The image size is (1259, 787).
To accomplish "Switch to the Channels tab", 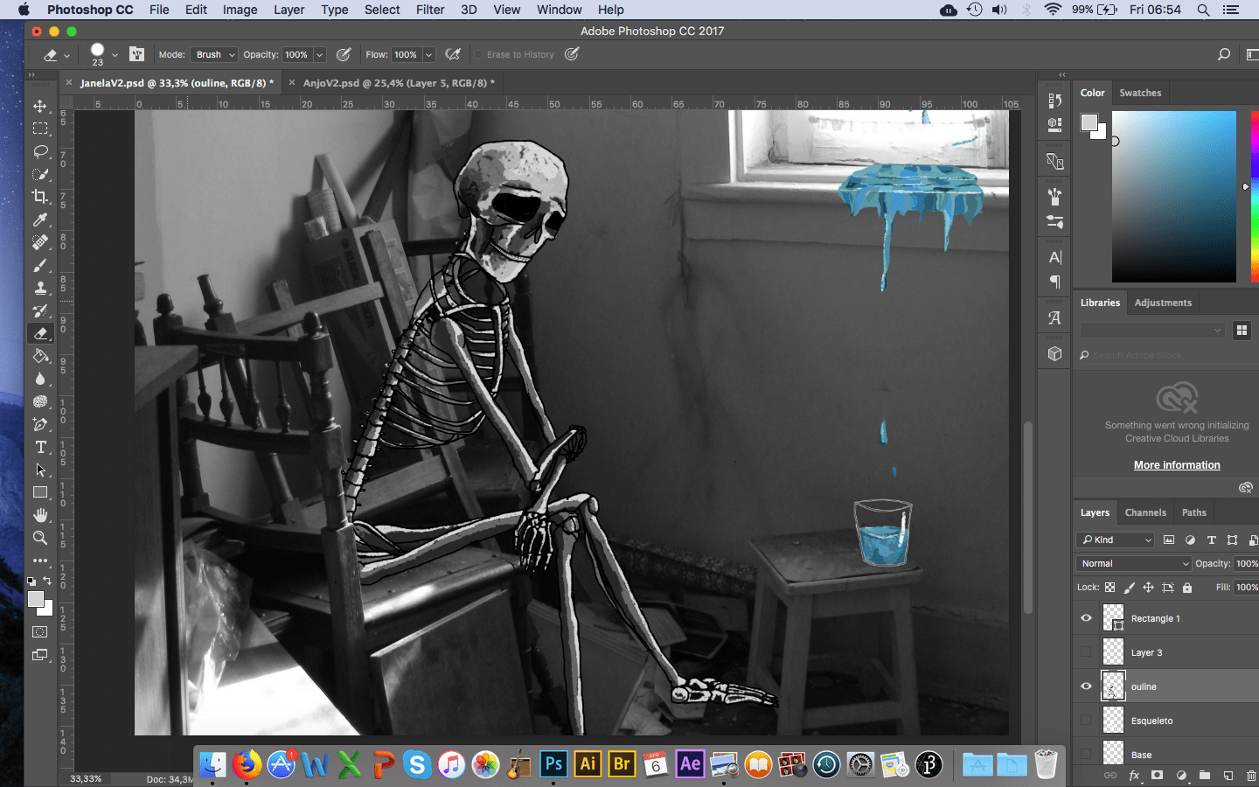I will (1145, 512).
